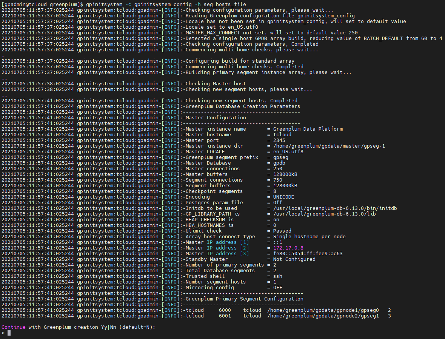Select the 'gpinitsystem_config' argument in command line
This screenshot has height=339, width=445.
click(163, 4)
